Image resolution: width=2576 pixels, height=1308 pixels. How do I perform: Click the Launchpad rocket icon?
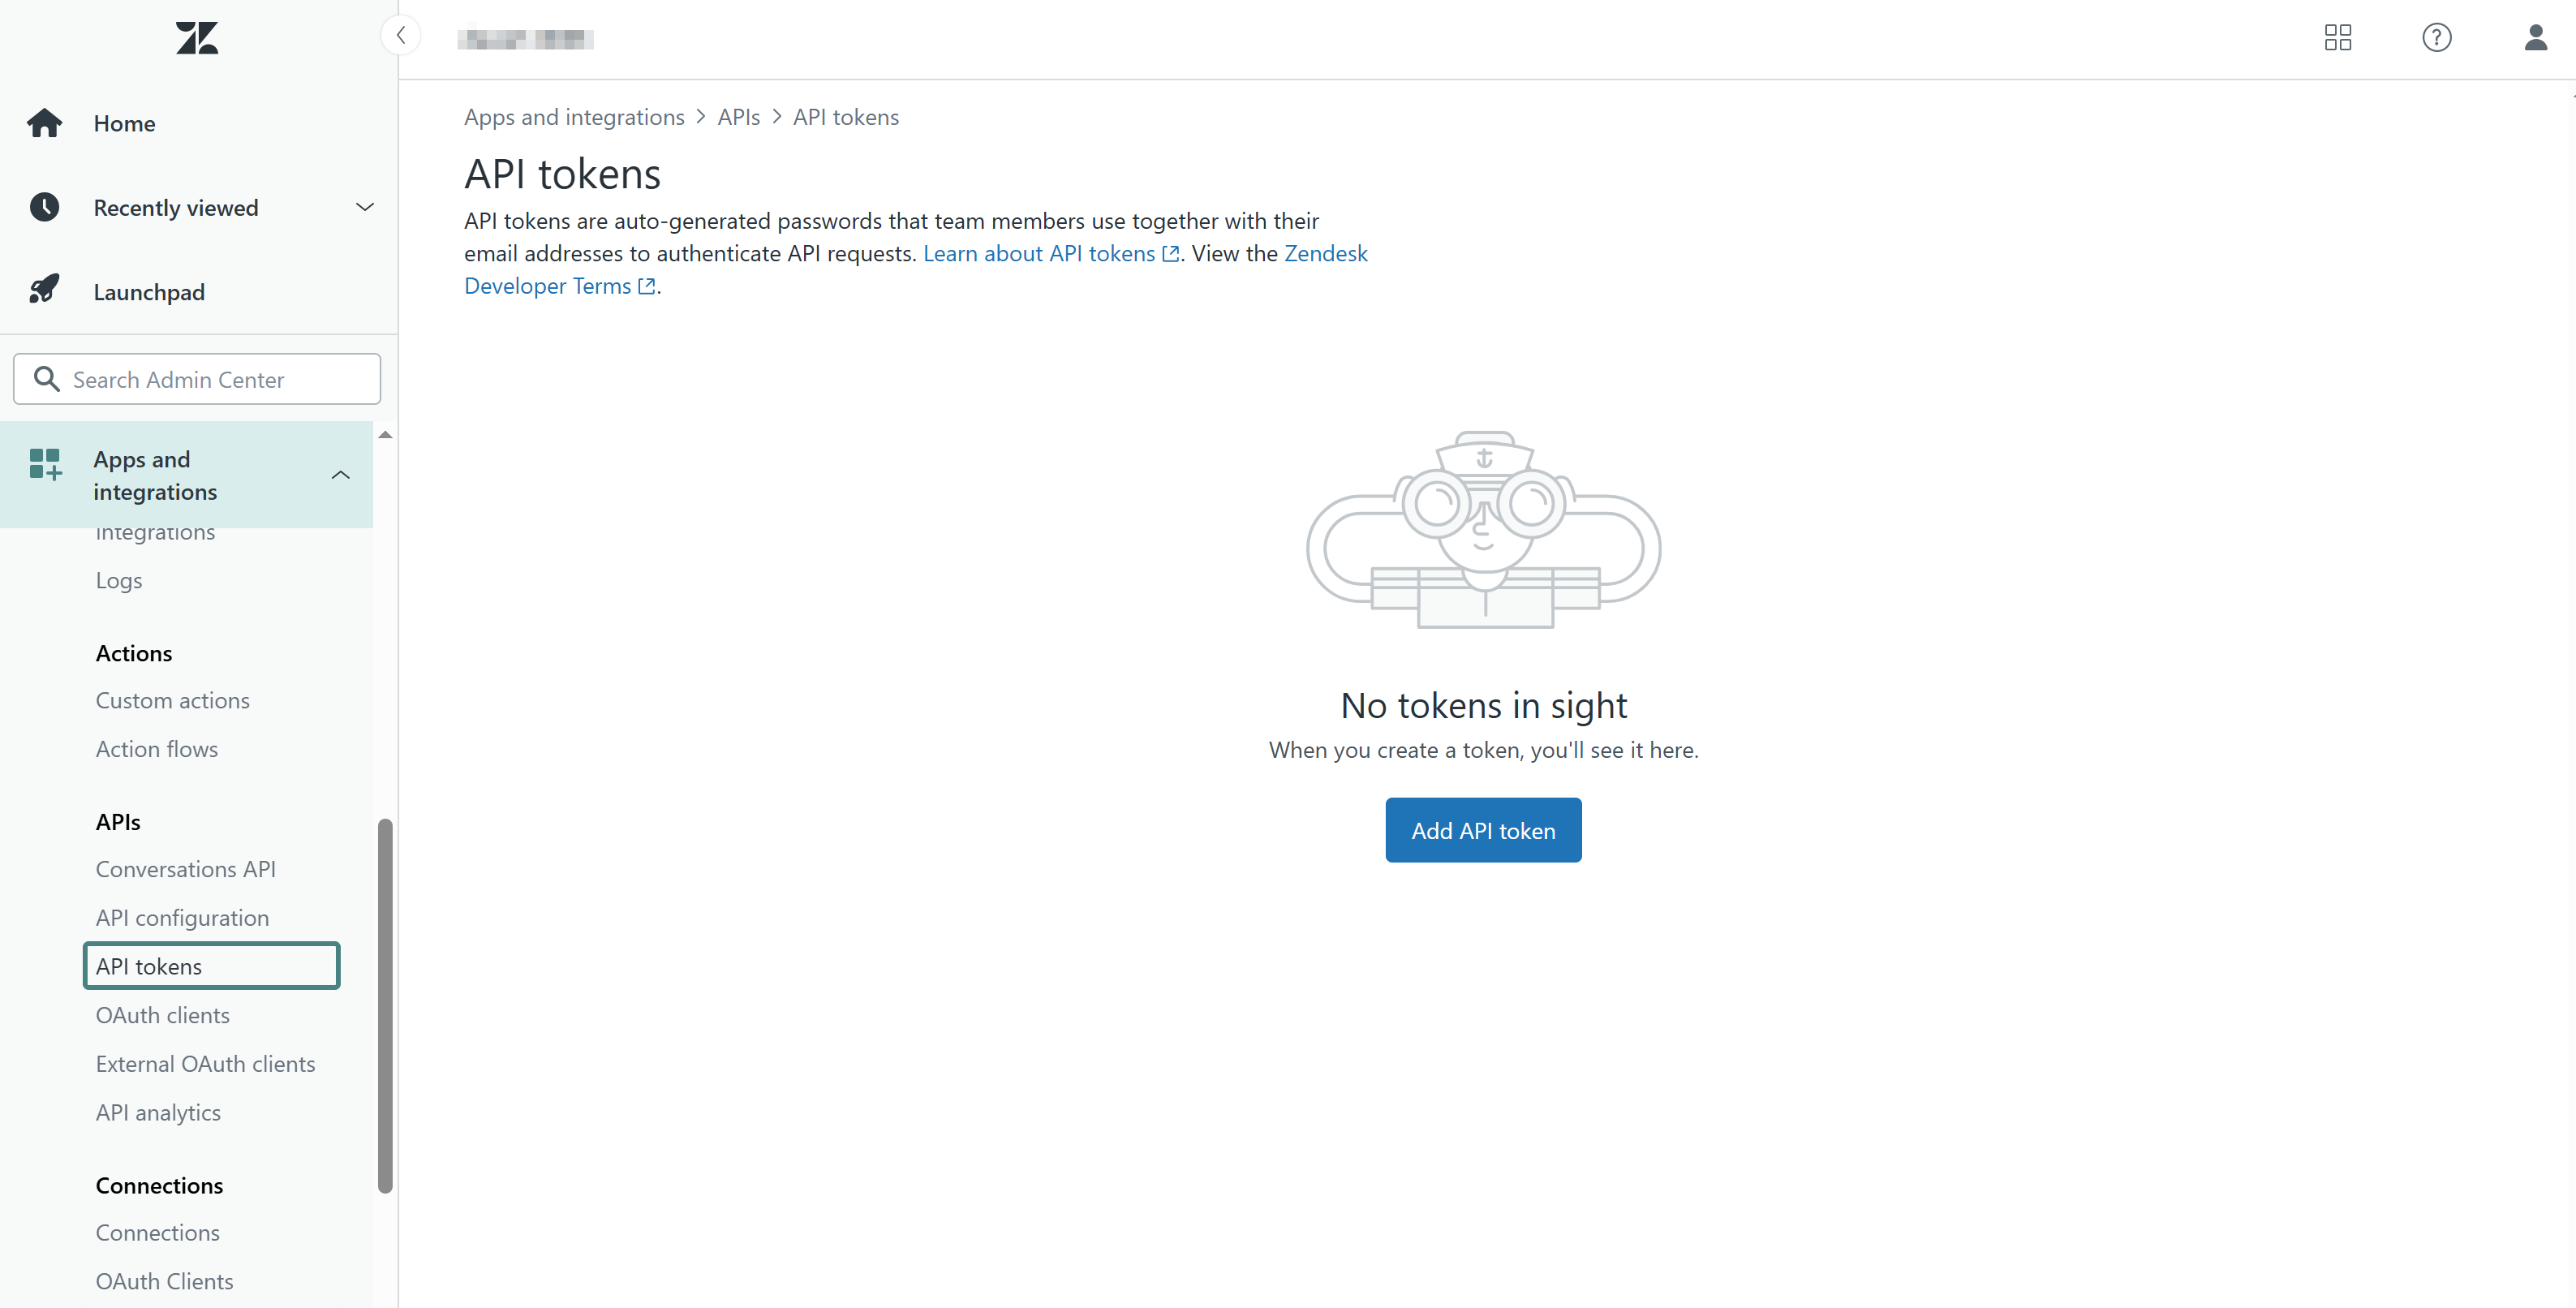click(44, 290)
